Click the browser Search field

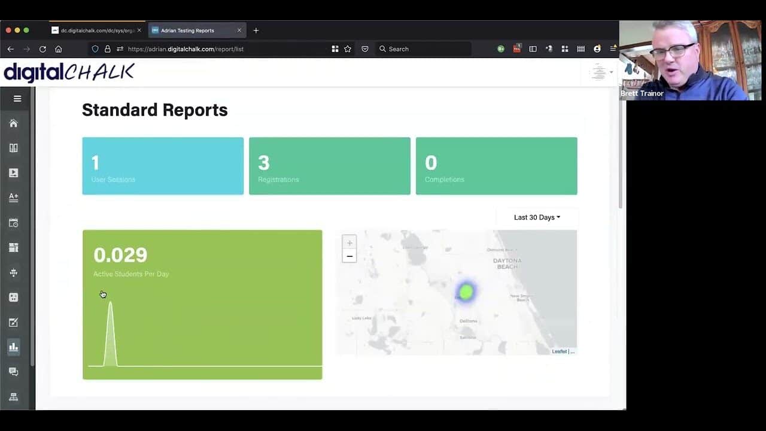click(x=424, y=49)
